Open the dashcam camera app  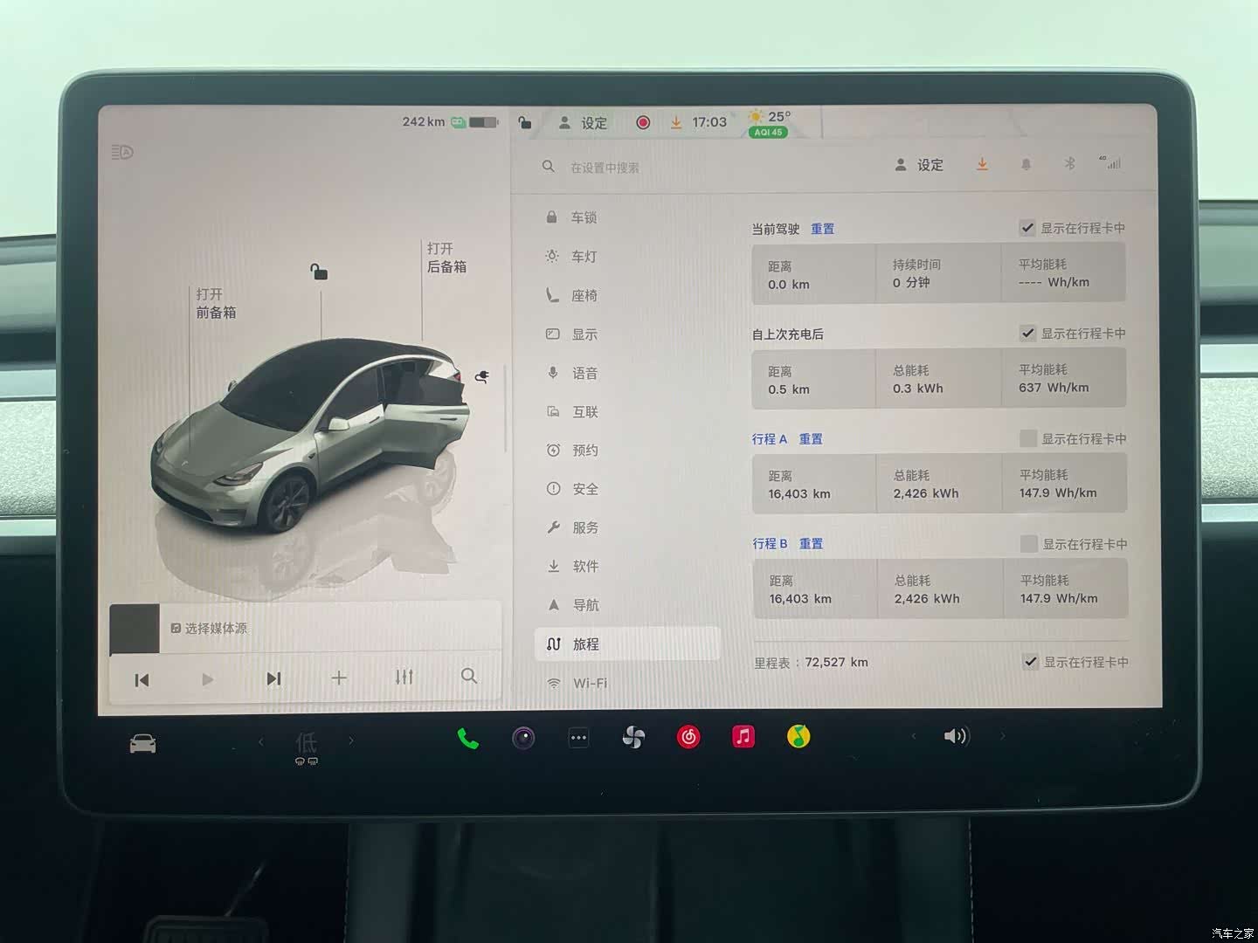click(x=523, y=738)
